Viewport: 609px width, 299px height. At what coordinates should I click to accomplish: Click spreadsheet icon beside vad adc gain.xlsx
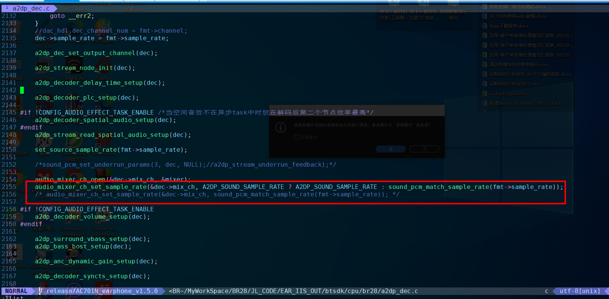(484, 94)
